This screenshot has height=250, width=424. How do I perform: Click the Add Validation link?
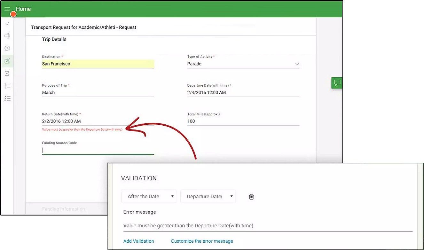click(139, 241)
